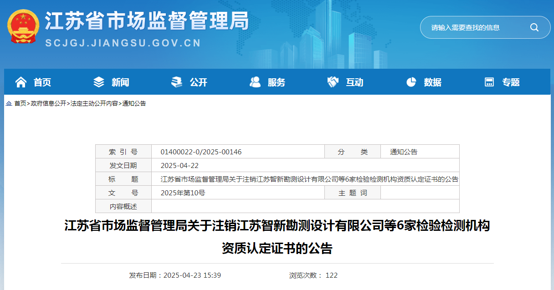This screenshot has width=554, height=290.
Task: Open the 数据 navigation menu item
Action: [x=433, y=82]
